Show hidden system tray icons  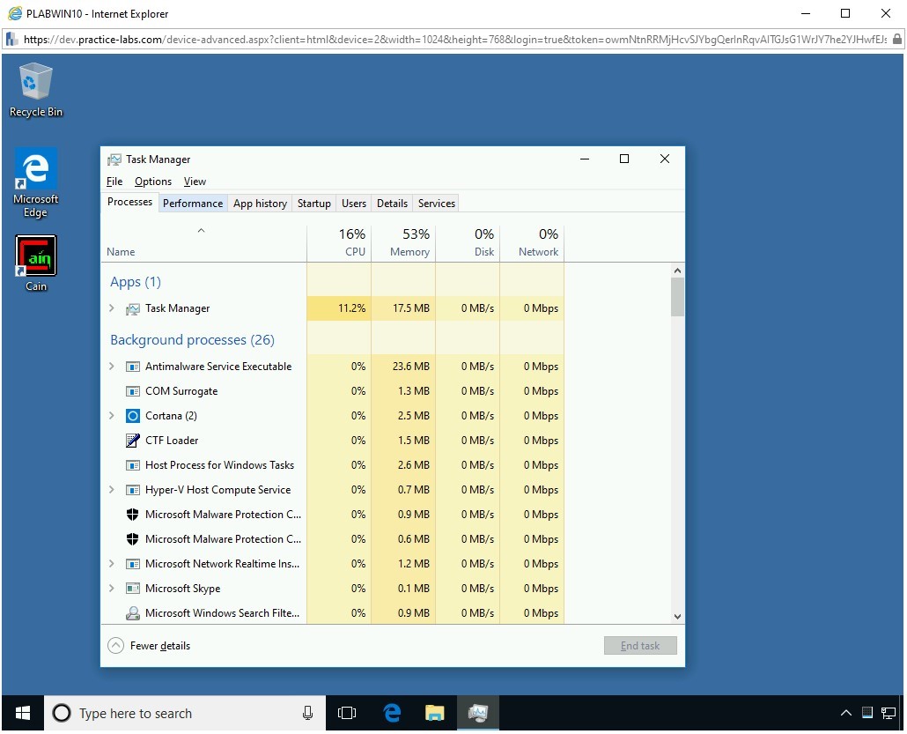pyautogui.click(x=845, y=713)
